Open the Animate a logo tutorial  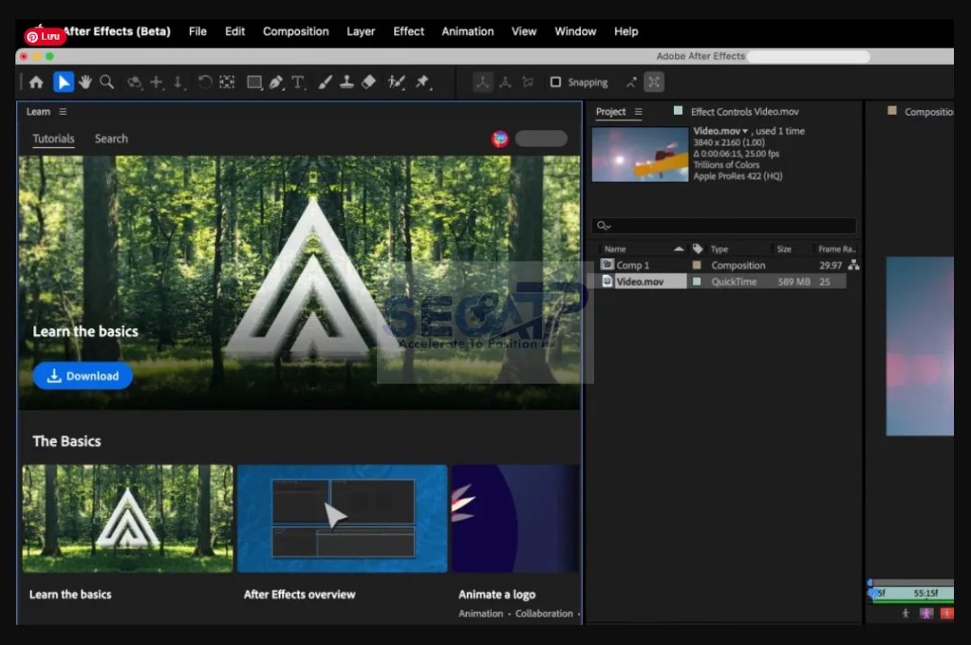point(515,519)
